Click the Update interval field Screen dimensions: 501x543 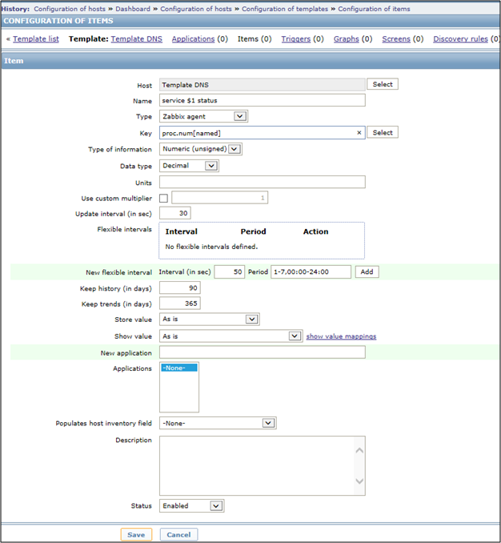174,213
